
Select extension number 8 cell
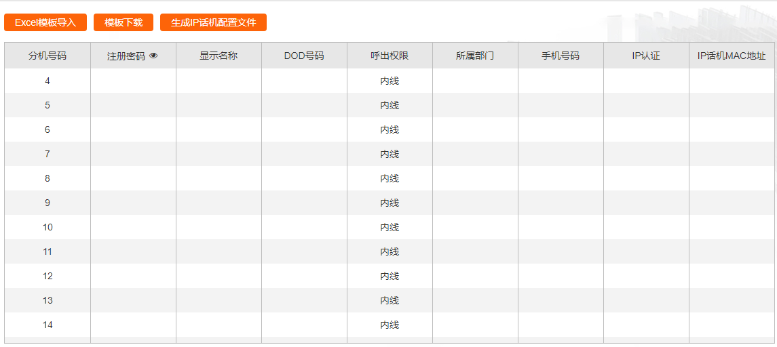[x=48, y=178]
